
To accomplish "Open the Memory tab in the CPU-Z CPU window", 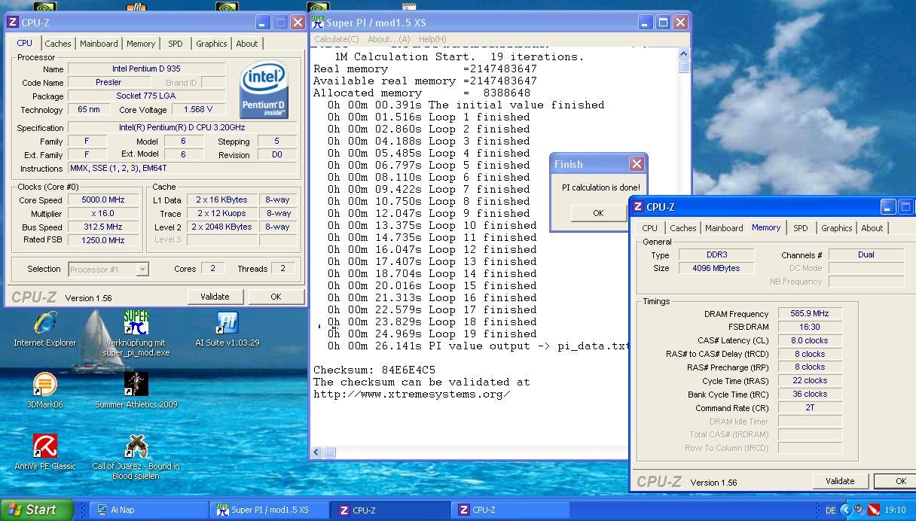I will pyautogui.click(x=141, y=44).
